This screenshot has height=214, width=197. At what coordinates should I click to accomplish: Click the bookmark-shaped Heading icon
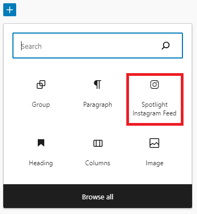[41, 143]
